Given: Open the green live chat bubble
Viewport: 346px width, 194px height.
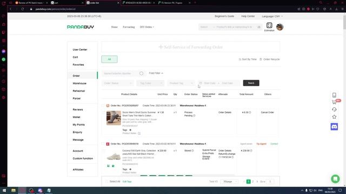Looking at the screenshot, I should point(335,179).
